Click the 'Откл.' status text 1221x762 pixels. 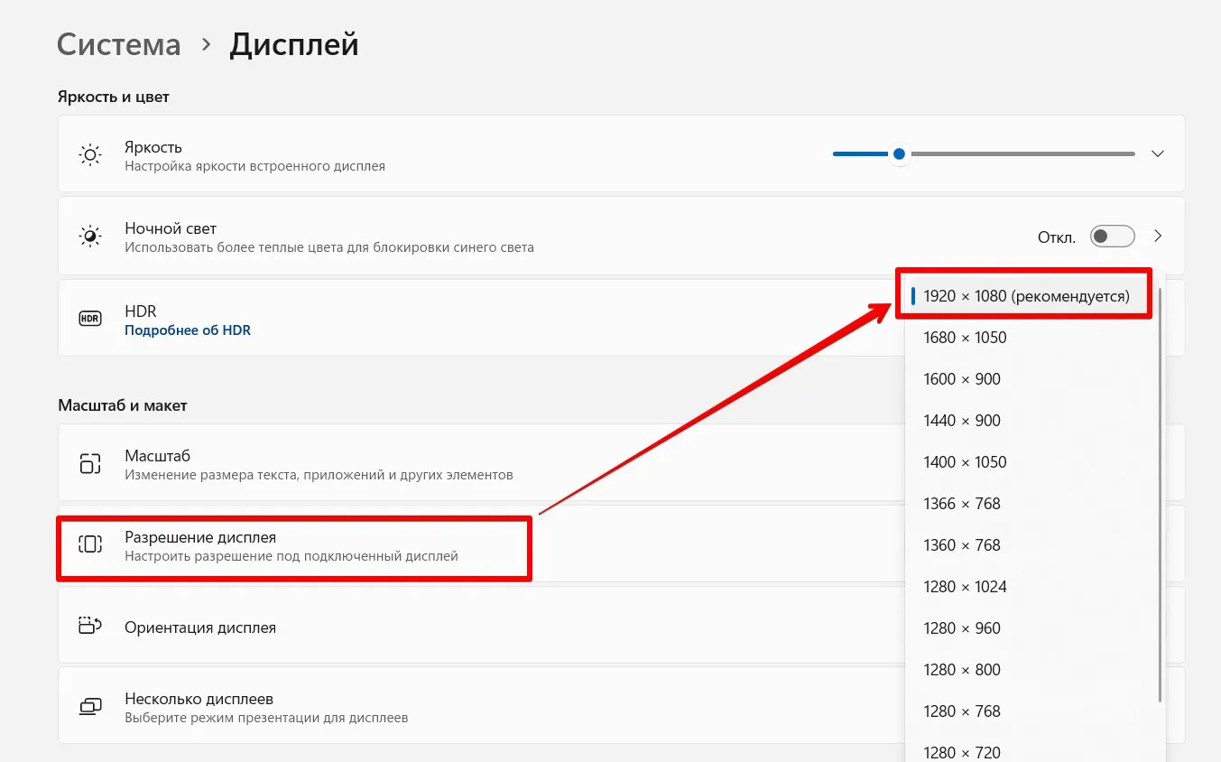[x=1057, y=237]
